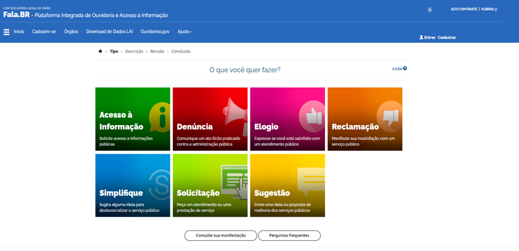The image size is (519, 251).
Task: Select the Denúncia card title
Action: point(195,127)
